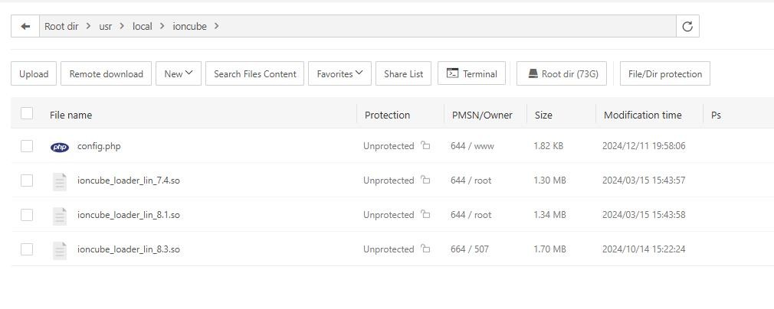
Task: Click the ioncube_loader_lin_8.1.so file icon
Action: (60, 216)
